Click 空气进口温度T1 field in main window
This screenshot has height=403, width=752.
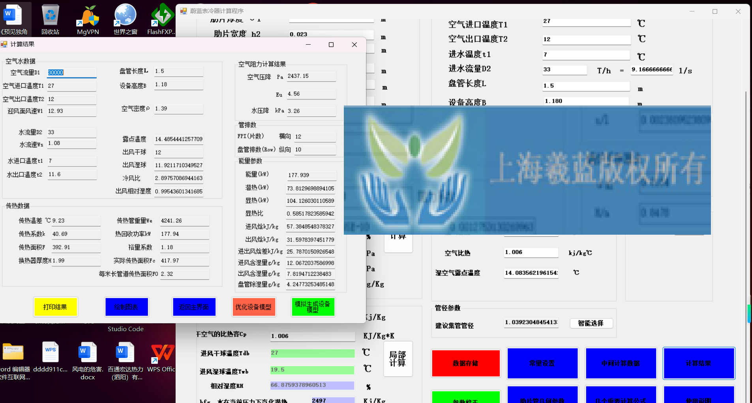586,22
